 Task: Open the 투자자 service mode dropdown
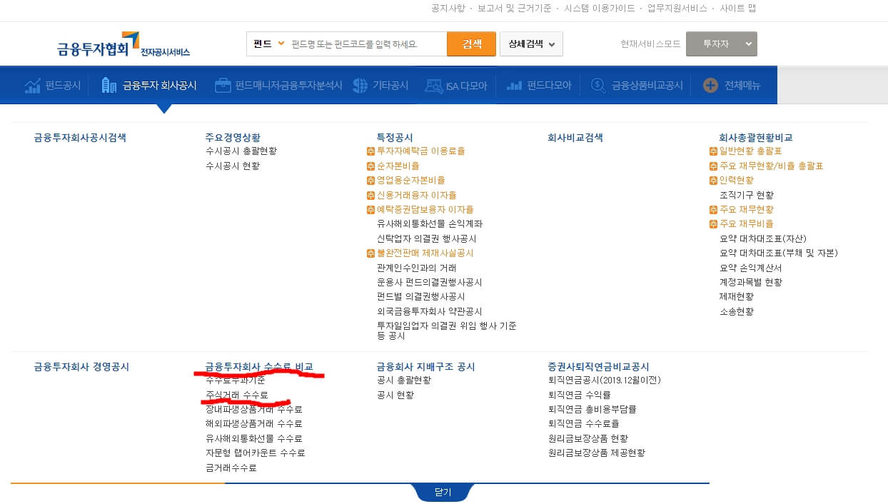[721, 44]
